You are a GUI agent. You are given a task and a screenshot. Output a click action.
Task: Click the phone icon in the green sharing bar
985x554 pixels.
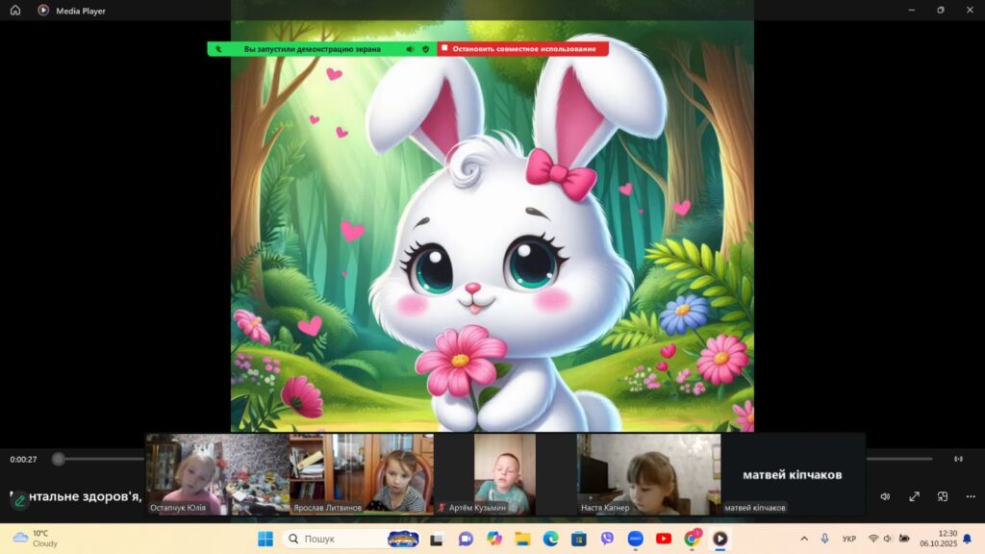pyautogui.click(x=219, y=48)
